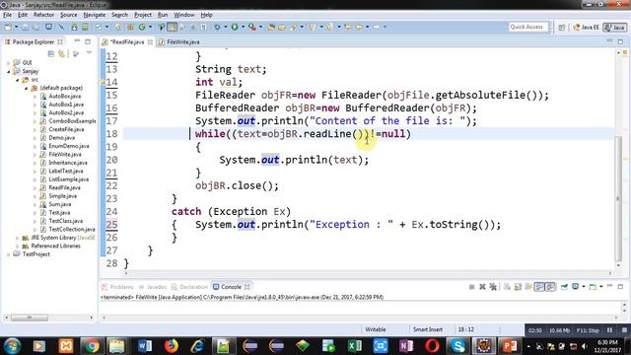Select TestCollection.java in Package Explorer
631x355 pixels.
[72, 230]
